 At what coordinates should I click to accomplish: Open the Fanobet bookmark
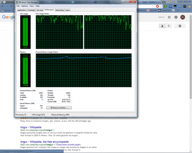pyautogui.click(x=152, y=10)
